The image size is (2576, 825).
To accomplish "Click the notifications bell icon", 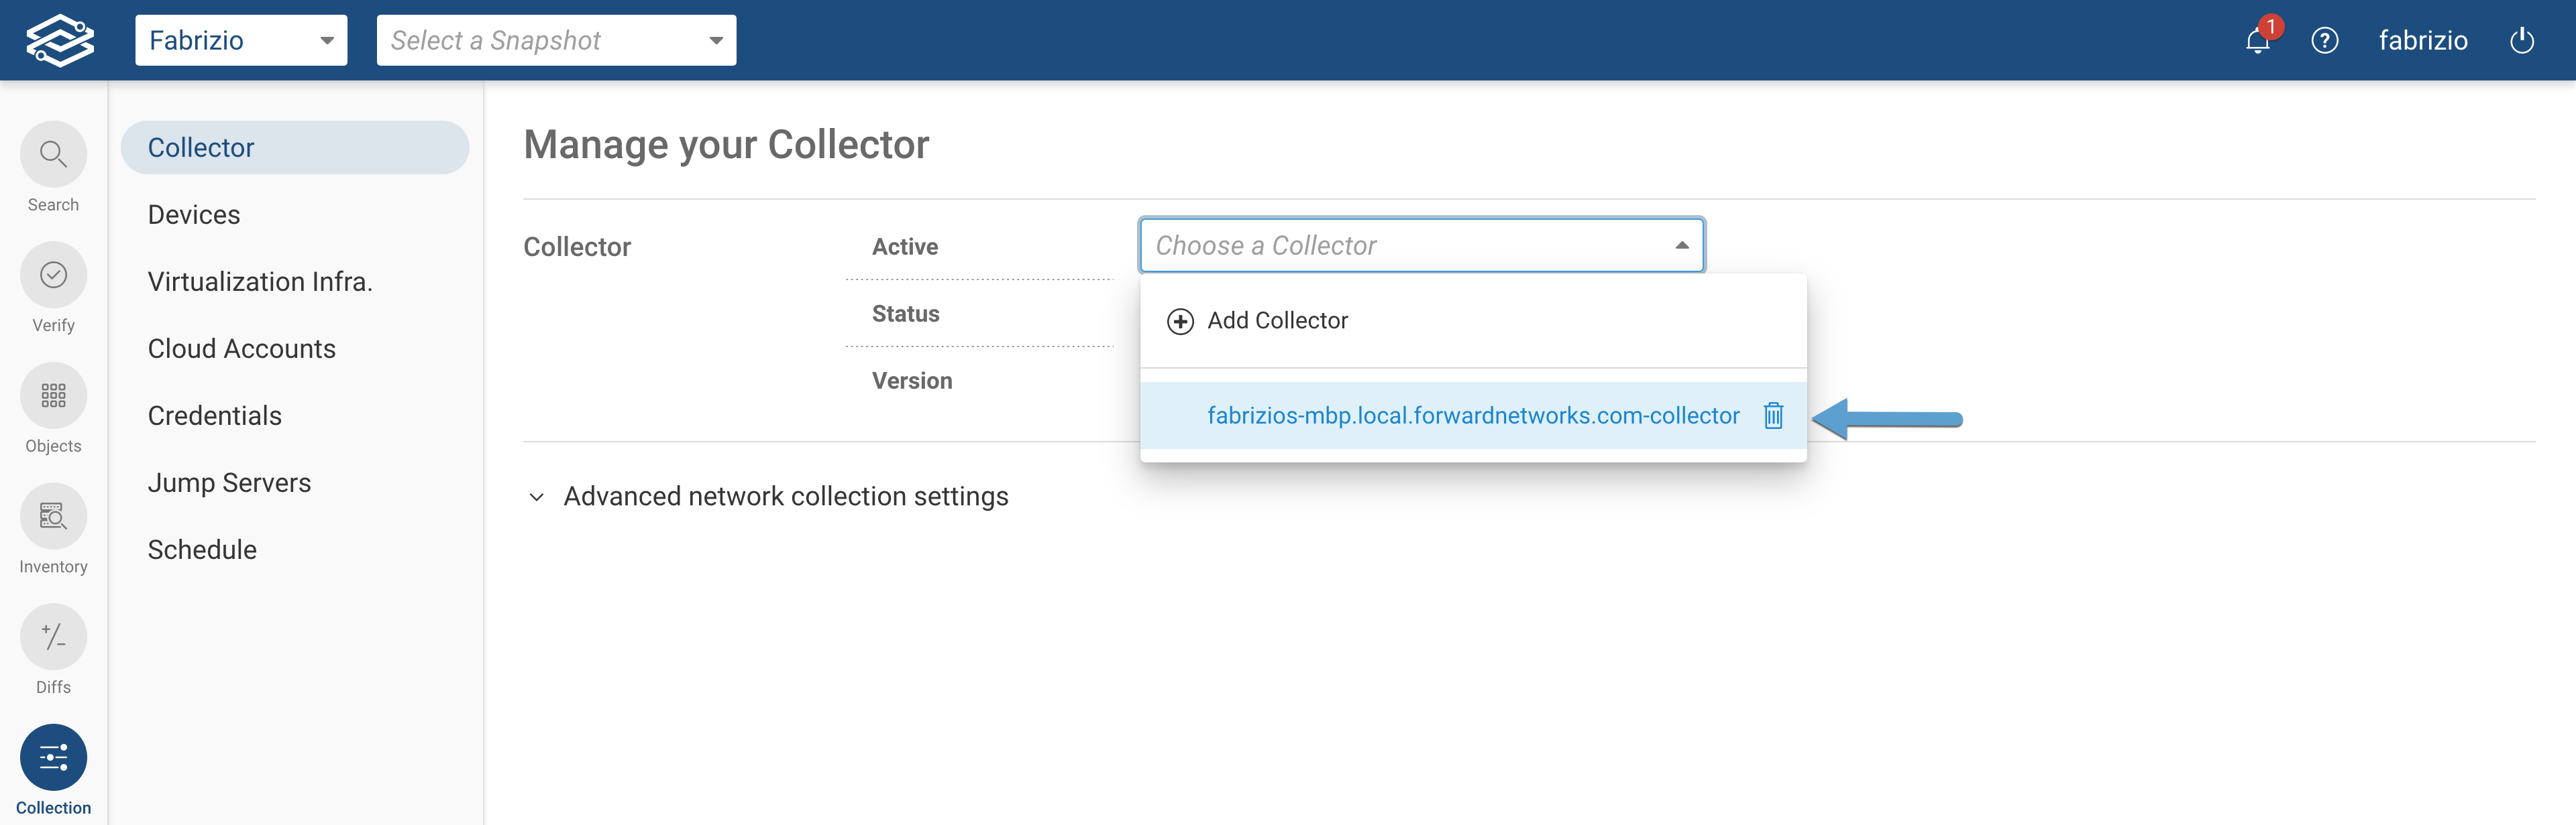I will 2257,41.
